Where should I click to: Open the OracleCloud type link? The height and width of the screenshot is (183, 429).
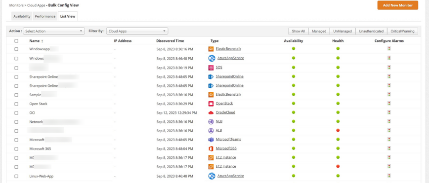tap(225, 112)
